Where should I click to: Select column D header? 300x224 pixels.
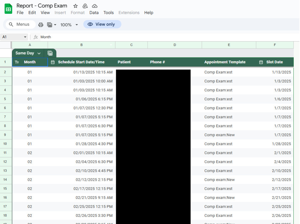pos(175,45)
